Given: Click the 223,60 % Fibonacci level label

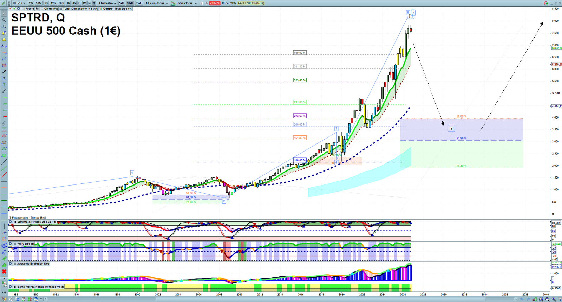Looking at the screenshot, I should tap(300, 116).
